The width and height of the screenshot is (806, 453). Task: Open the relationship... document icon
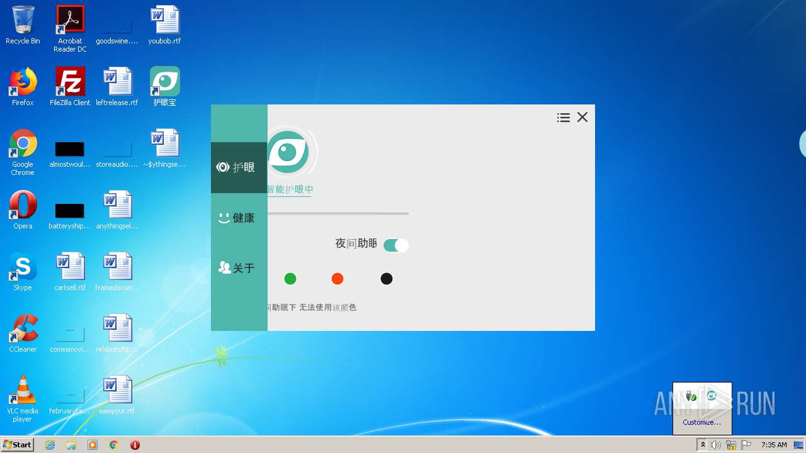117,333
